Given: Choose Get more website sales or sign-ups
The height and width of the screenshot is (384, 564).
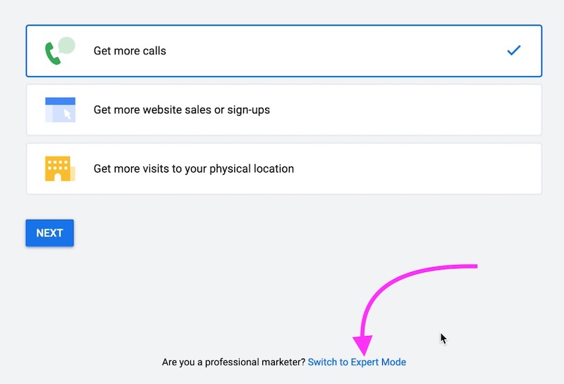Looking at the screenshot, I should click(x=283, y=110).
